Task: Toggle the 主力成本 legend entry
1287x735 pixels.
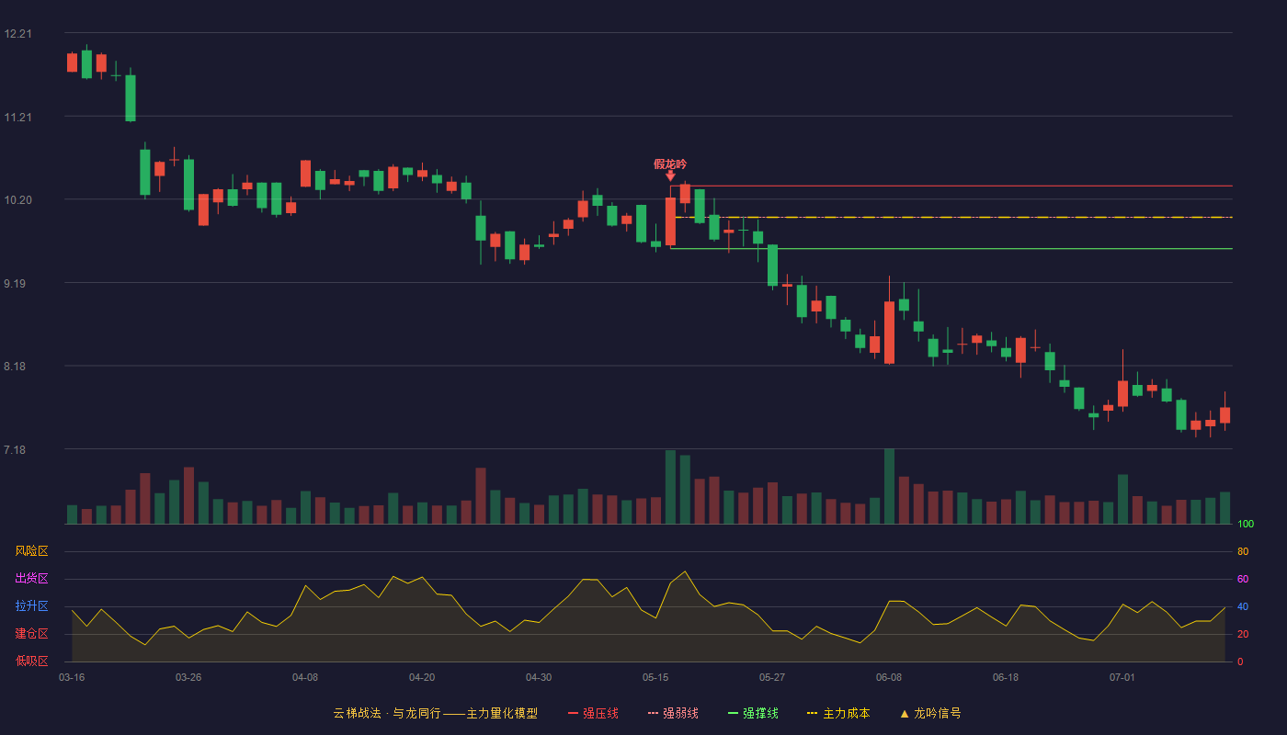Action: 838,713
